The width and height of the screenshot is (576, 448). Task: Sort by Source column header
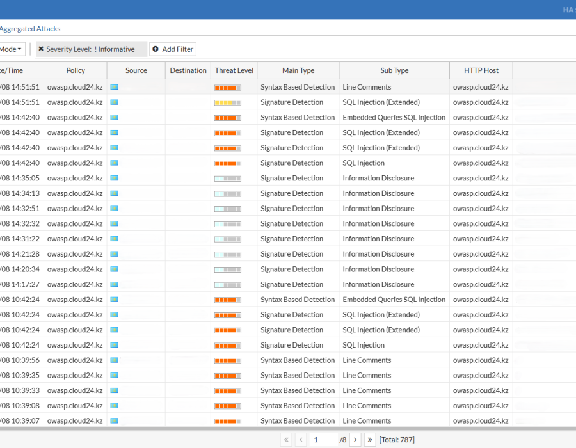136,70
